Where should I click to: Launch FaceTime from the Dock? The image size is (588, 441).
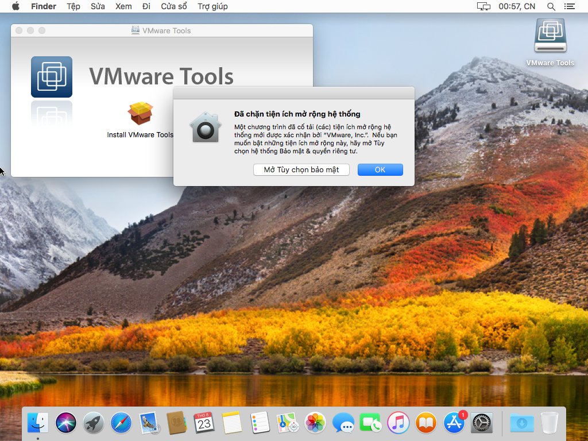click(x=370, y=423)
